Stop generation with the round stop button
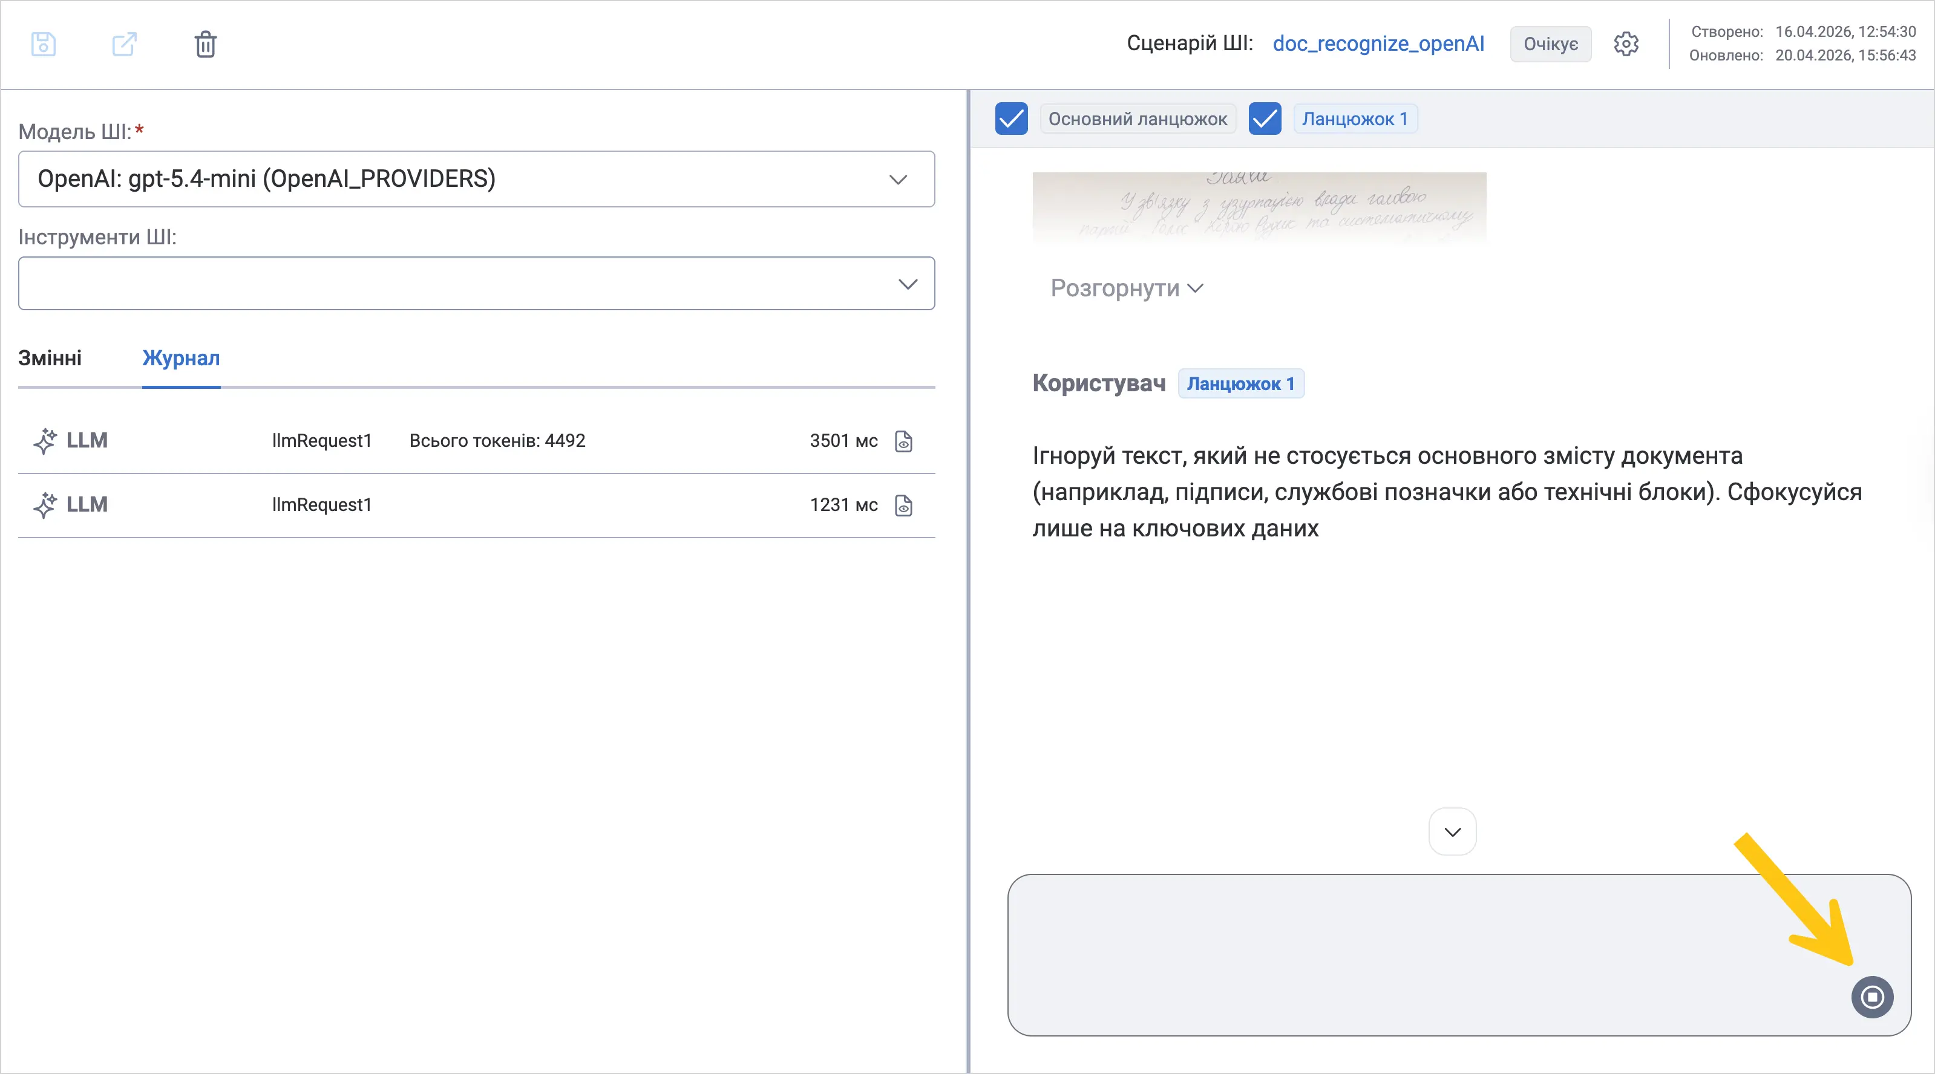The width and height of the screenshot is (1935, 1074). tap(1872, 997)
